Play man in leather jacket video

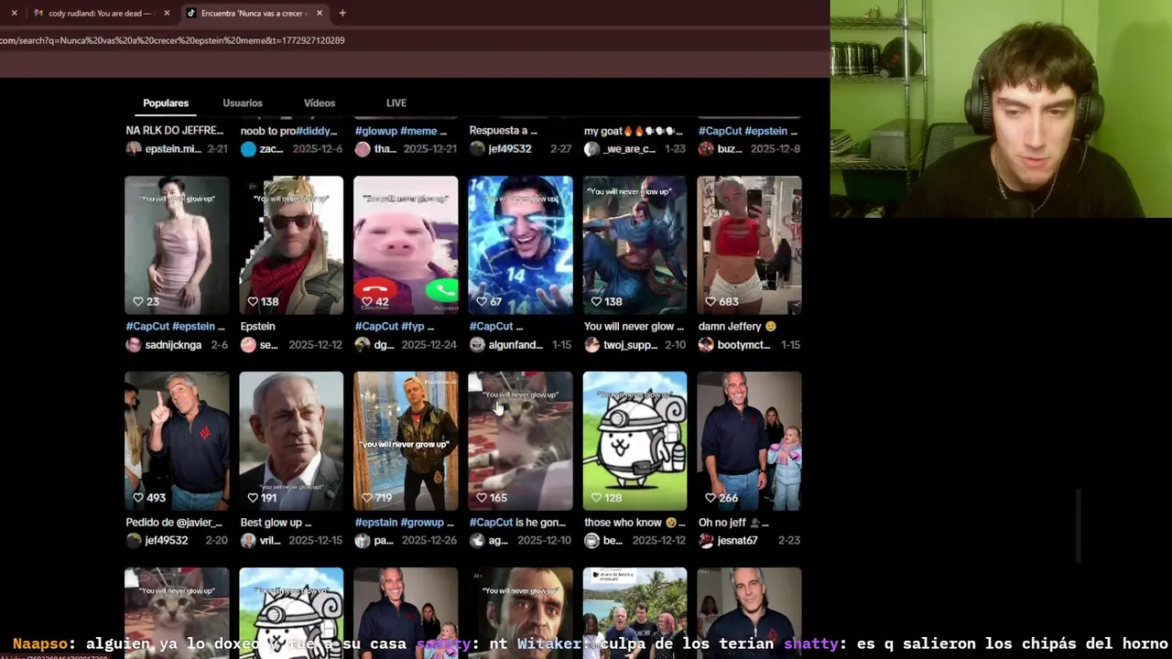(406, 440)
